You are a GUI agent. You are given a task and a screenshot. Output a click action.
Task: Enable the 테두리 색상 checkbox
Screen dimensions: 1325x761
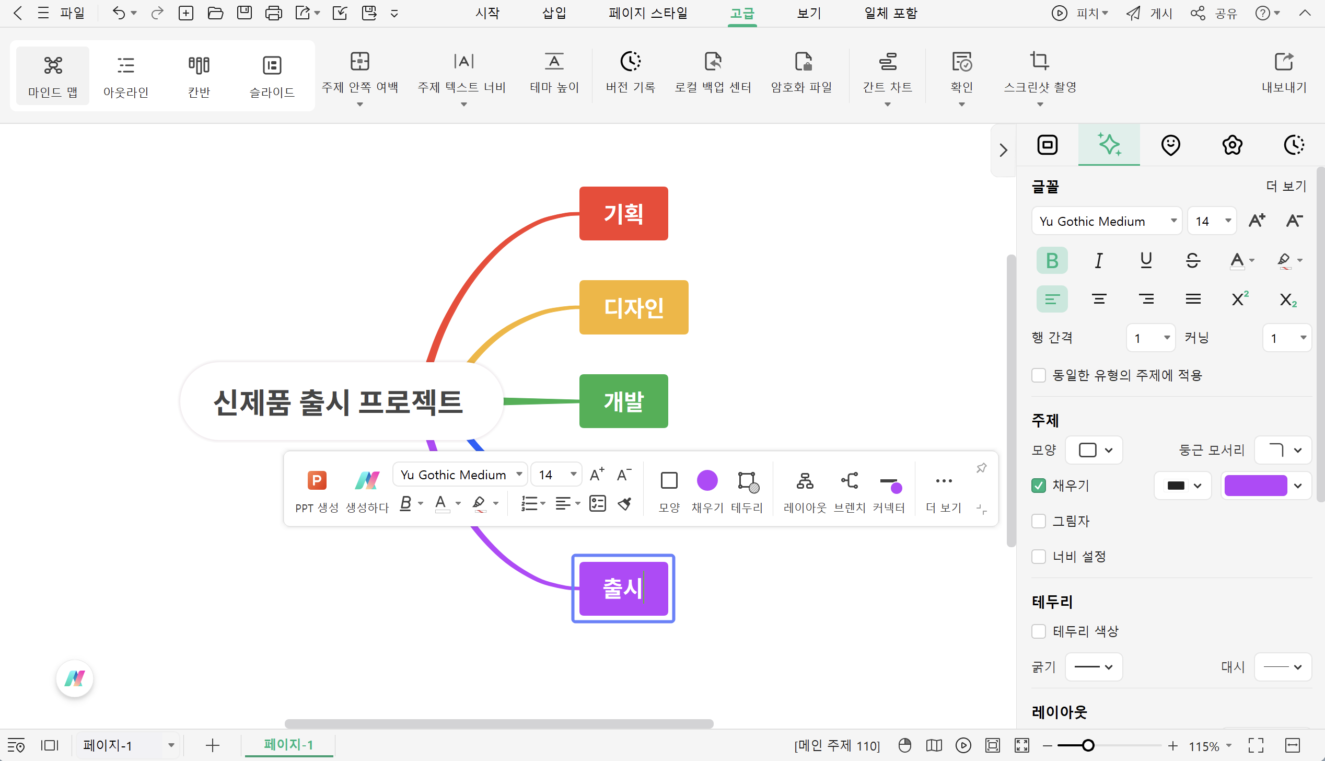tap(1039, 631)
